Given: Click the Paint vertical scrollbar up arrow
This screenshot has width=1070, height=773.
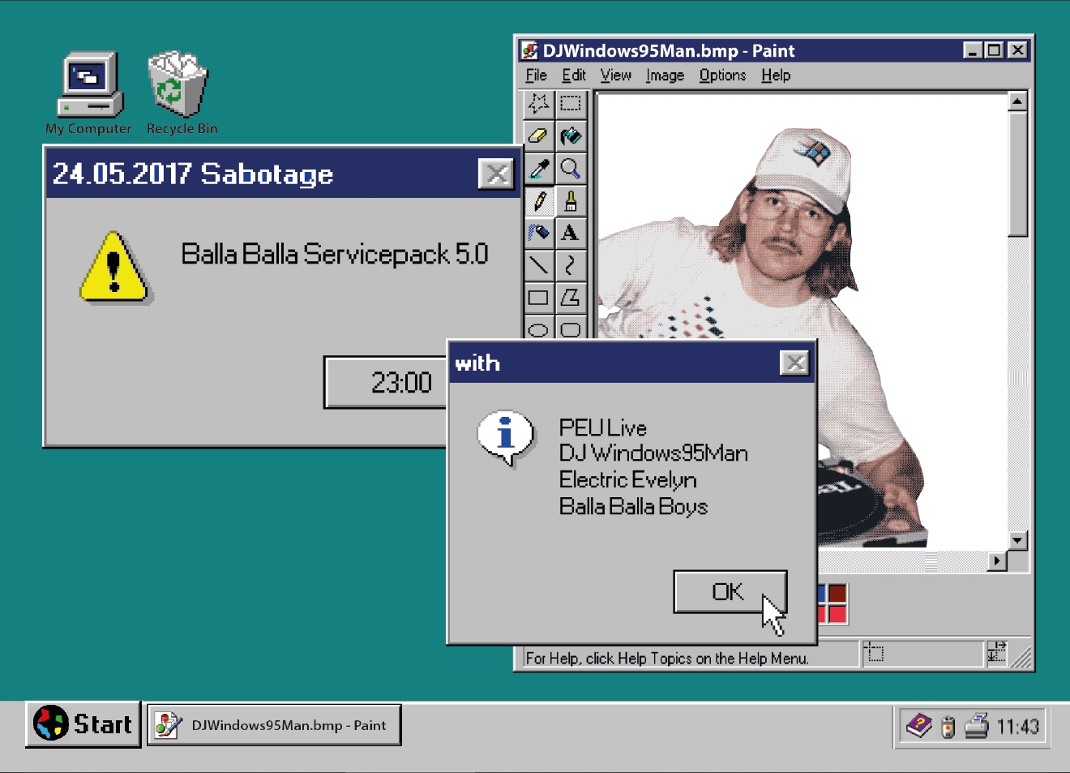Looking at the screenshot, I should [1017, 101].
